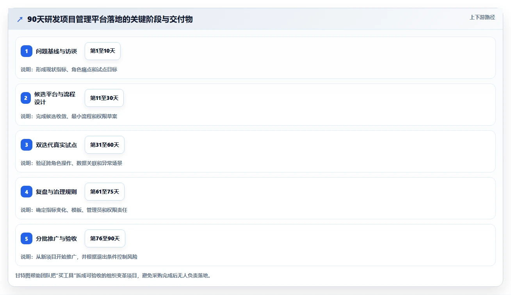511x295 pixels.
Task: Click the number 3 step badge
Action: click(27, 145)
